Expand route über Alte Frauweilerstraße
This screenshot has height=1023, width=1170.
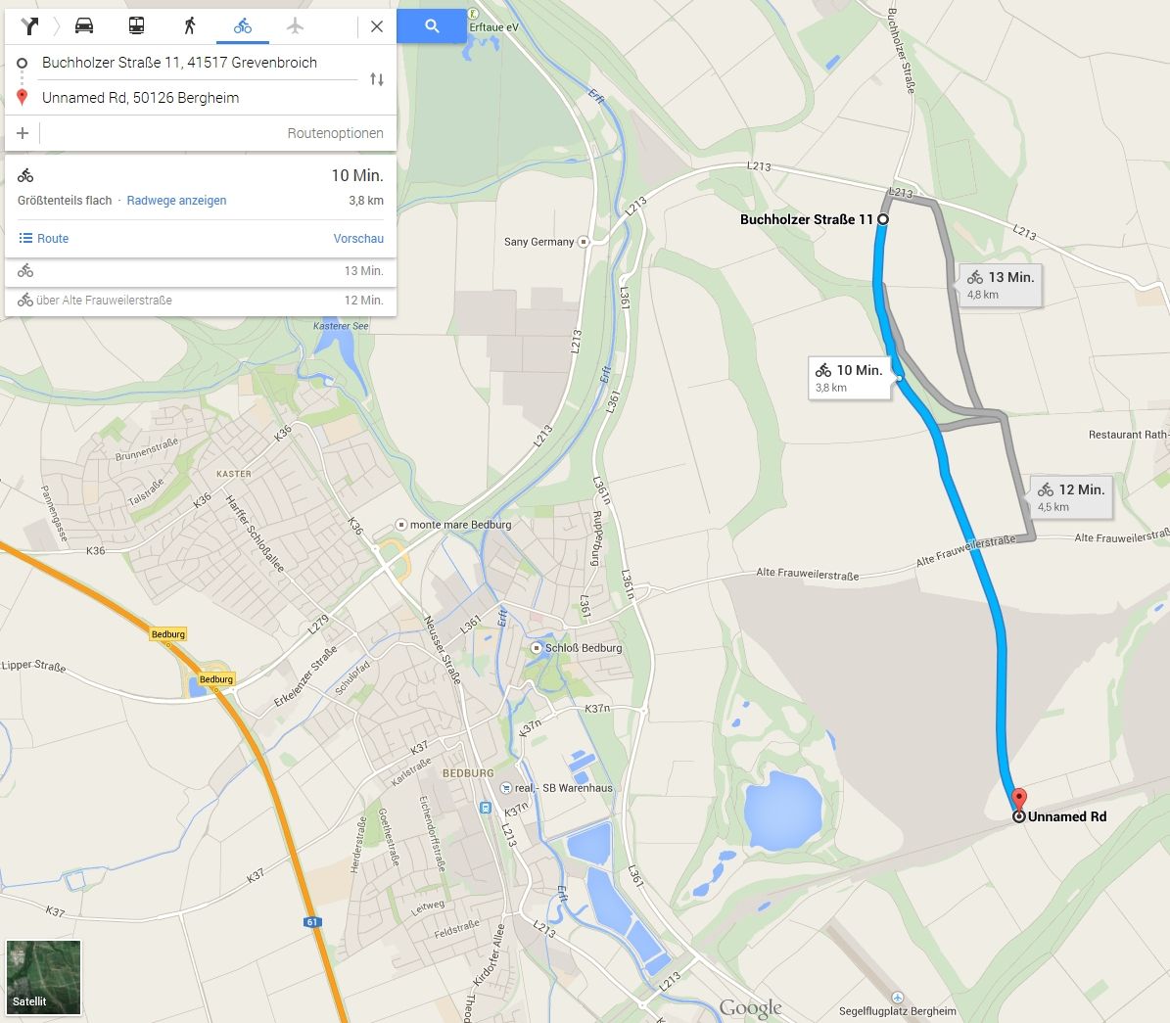pos(200,300)
